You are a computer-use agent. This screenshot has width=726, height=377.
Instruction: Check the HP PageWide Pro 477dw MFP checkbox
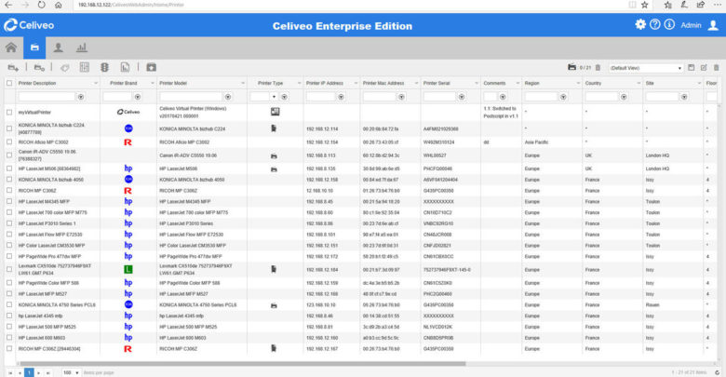[x=9, y=256]
